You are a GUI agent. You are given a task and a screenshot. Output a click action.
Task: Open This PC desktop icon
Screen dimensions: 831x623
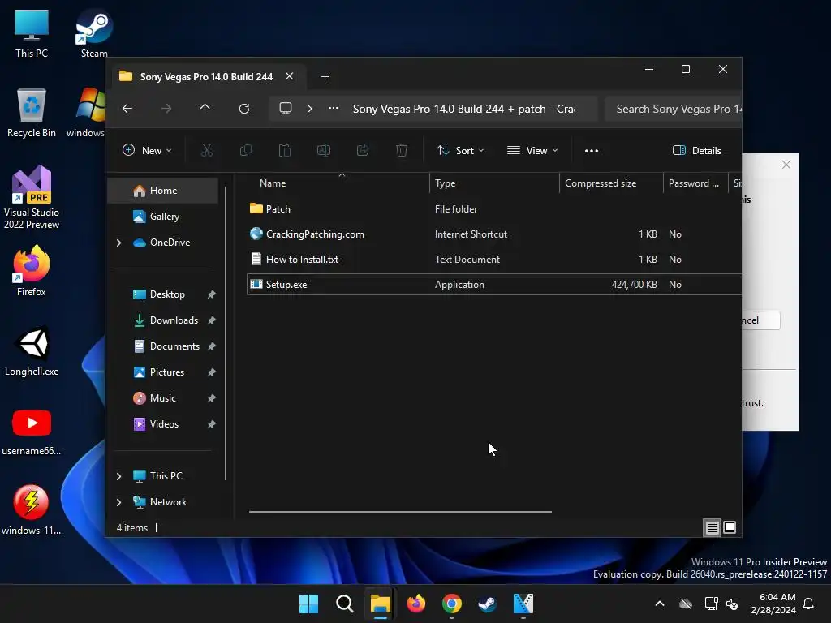point(32,32)
